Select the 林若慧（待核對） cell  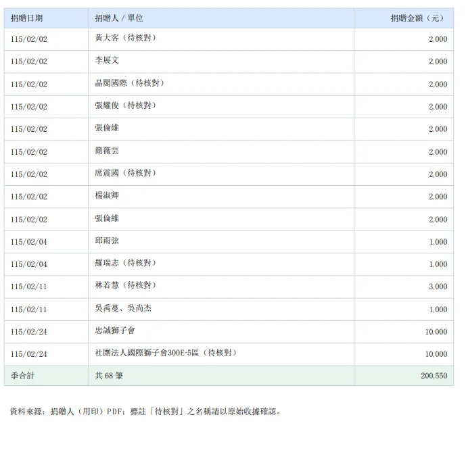(x=221, y=287)
